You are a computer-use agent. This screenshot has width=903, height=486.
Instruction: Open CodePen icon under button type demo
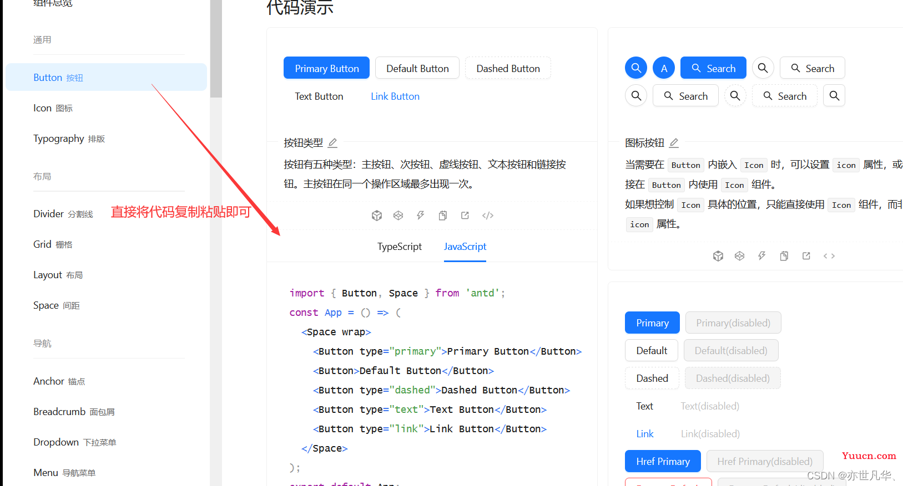(398, 216)
